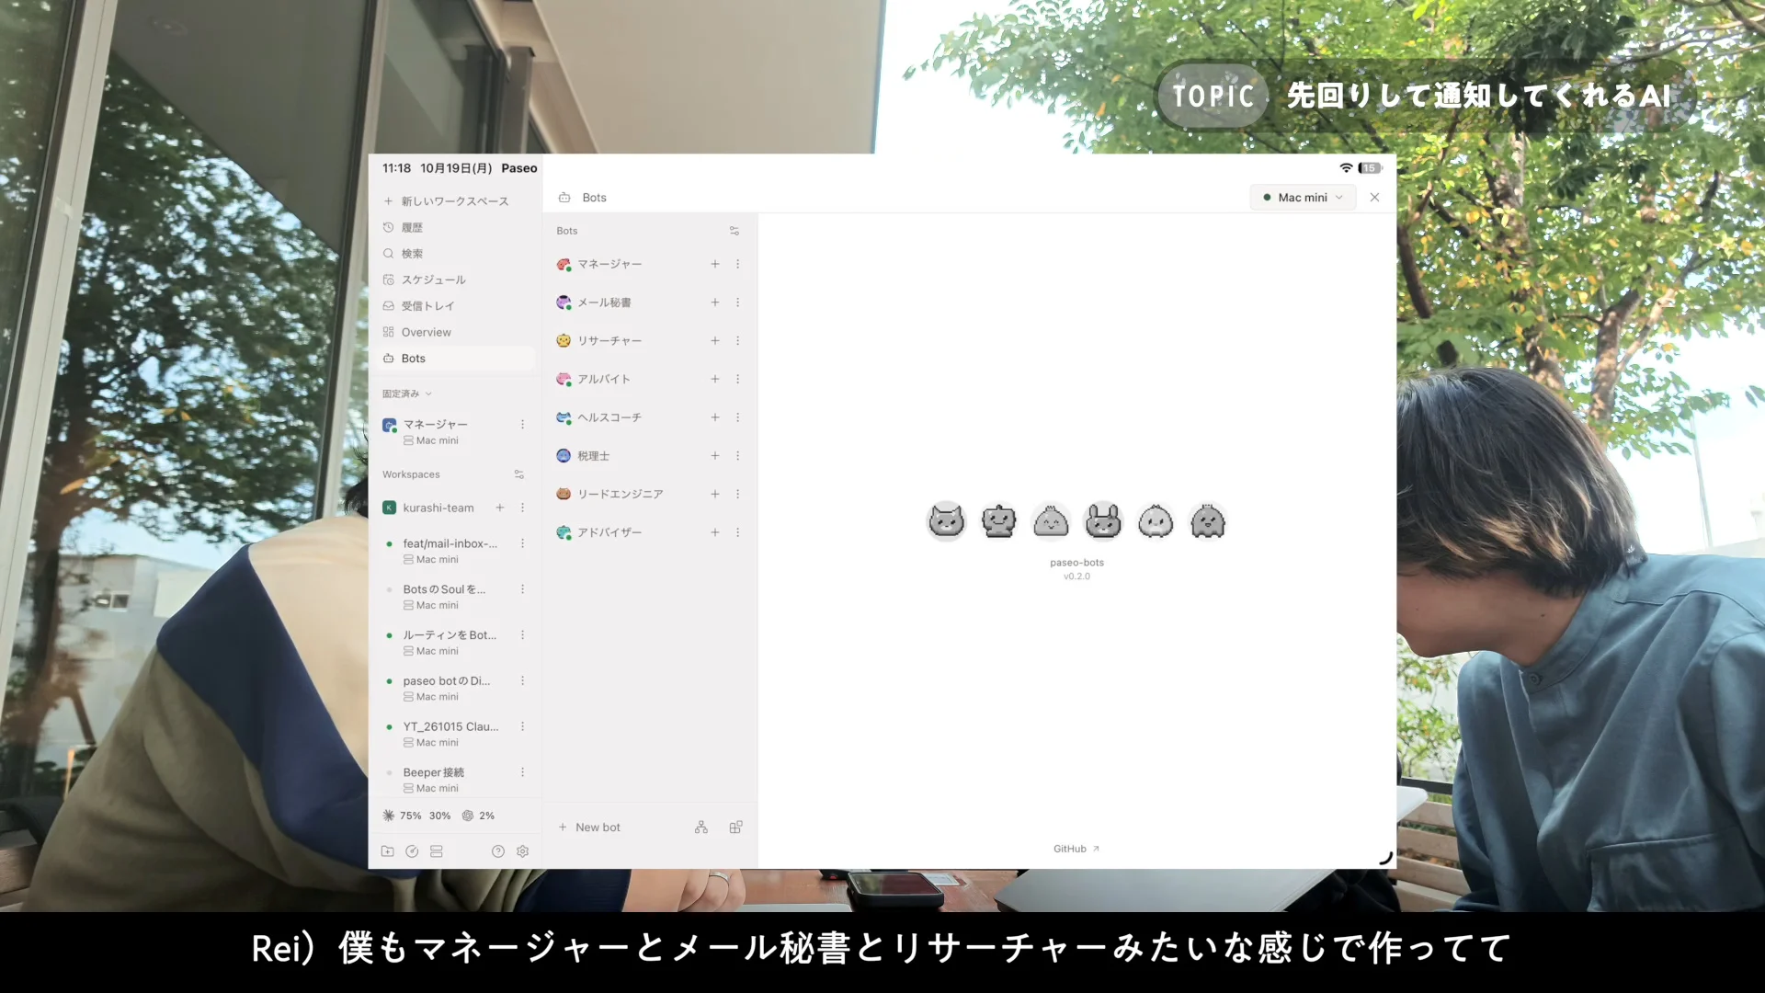Click the bot hierarchy icon near New bot
This screenshot has height=993, width=1765.
click(x=701, y=827)
